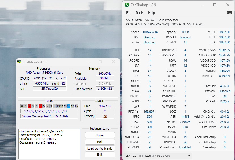Click Total memory value 16310Mb

105,73
